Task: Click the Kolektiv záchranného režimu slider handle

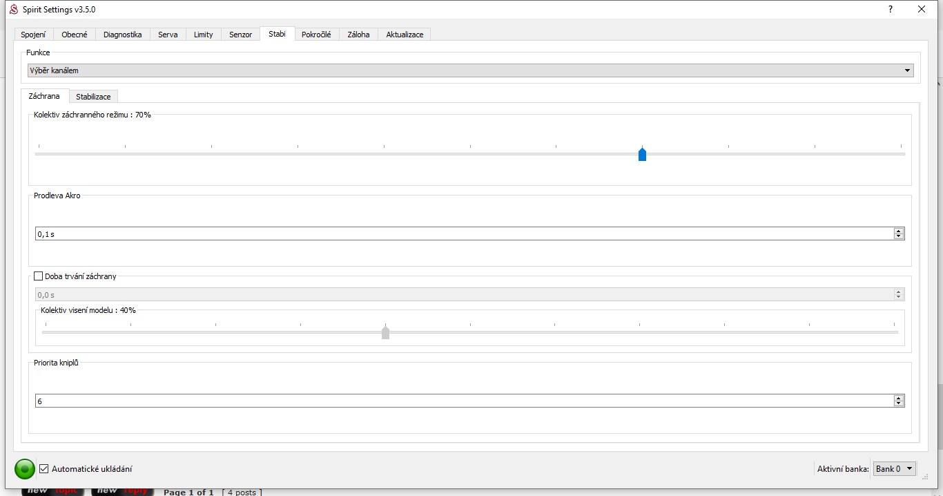Action: pyautogui.click(x=642, y=155)
